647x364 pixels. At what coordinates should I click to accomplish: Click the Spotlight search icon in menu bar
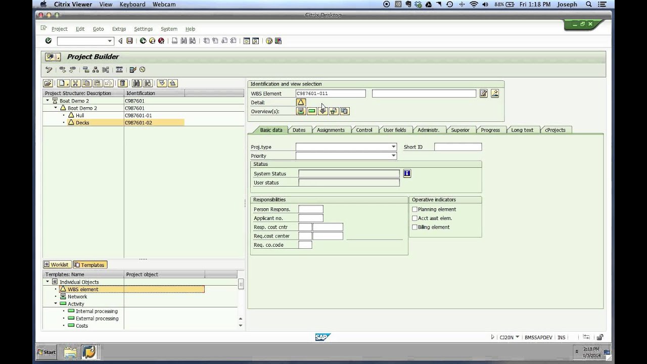[589, 5]
